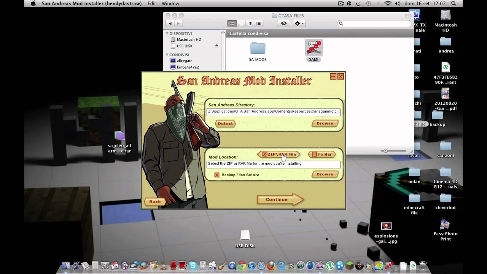
Task: Open the Finder action gear dropdown
Action: coord(299,24)
